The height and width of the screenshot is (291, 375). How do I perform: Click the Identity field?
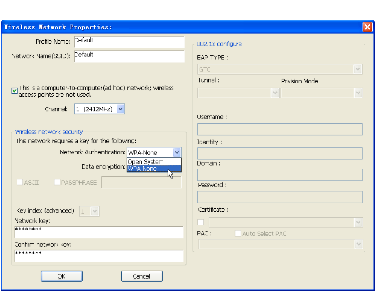pos(280,154)
